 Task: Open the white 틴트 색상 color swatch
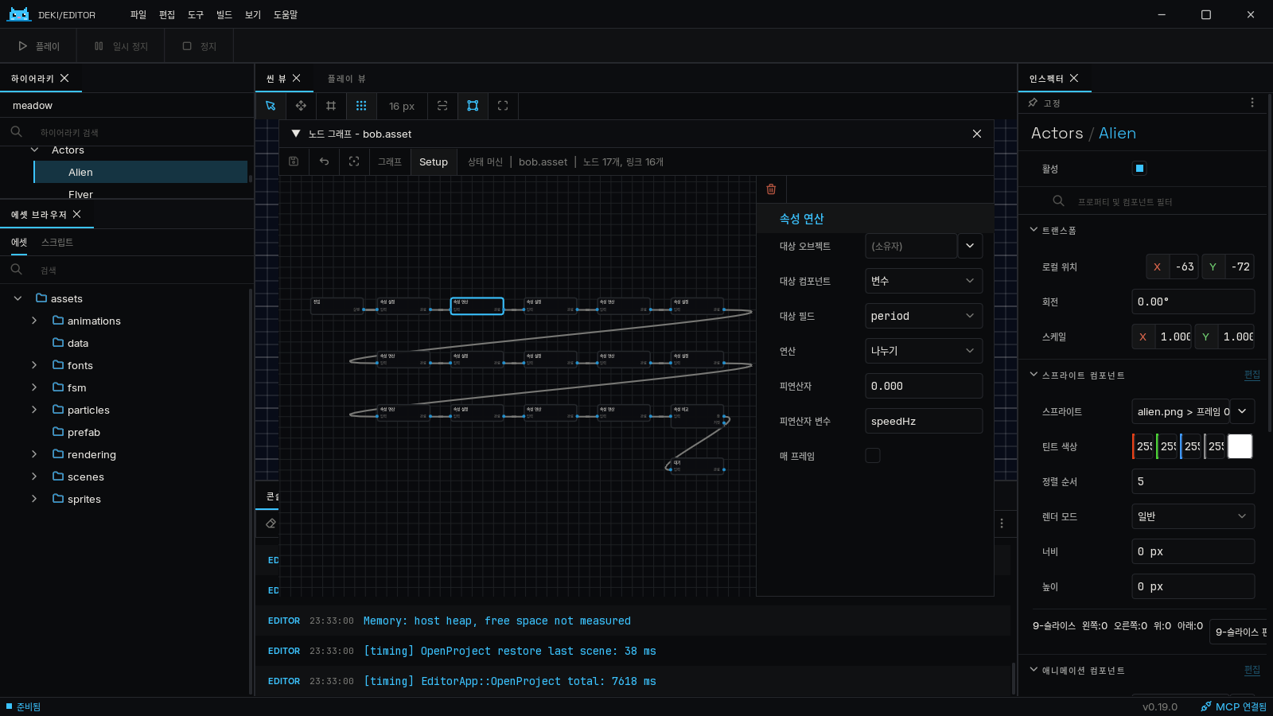click(x=1240, y=446)
